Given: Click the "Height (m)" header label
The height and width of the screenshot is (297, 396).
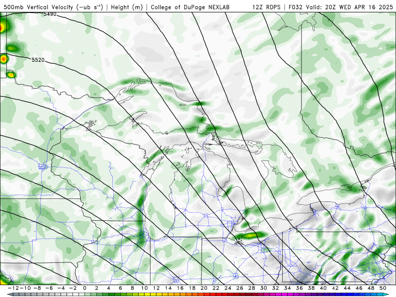Looking at the screenshot, I should tap(127, 7).
